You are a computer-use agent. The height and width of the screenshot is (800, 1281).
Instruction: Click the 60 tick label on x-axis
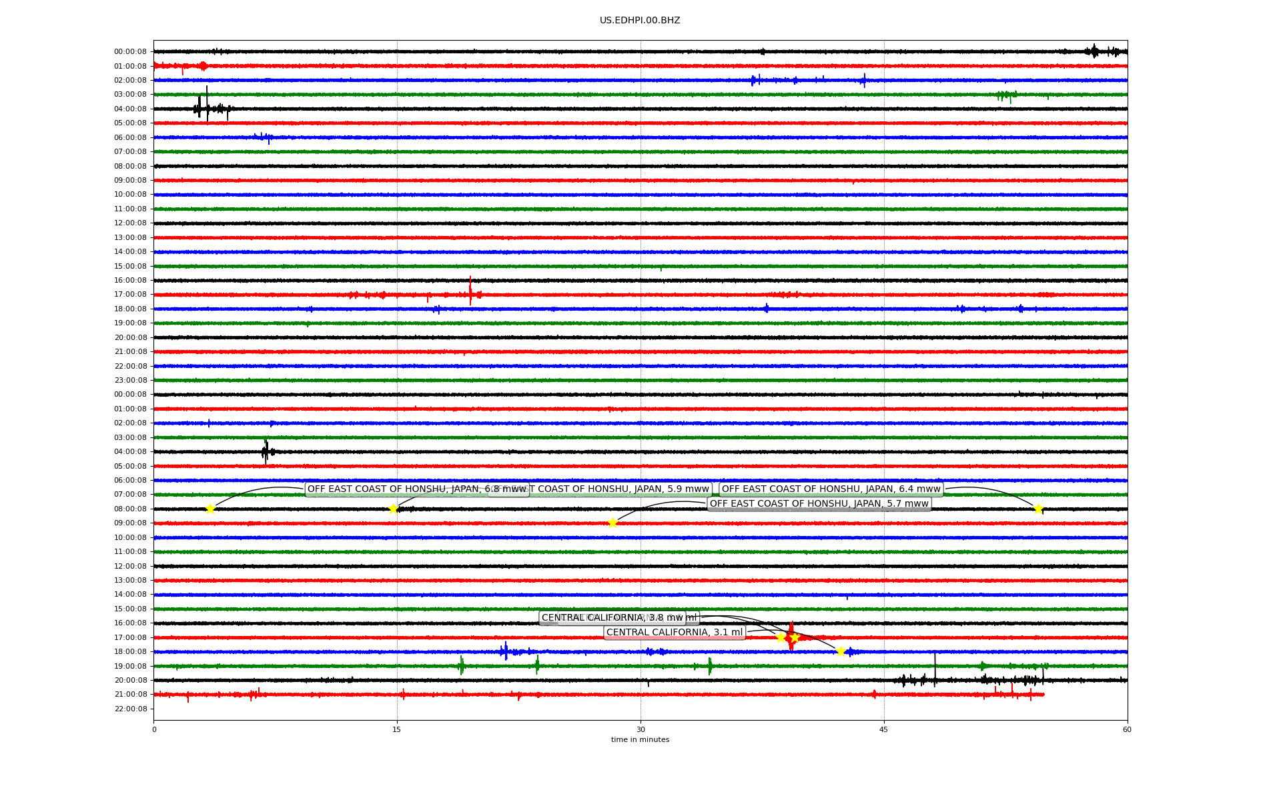click(1127, 729)
